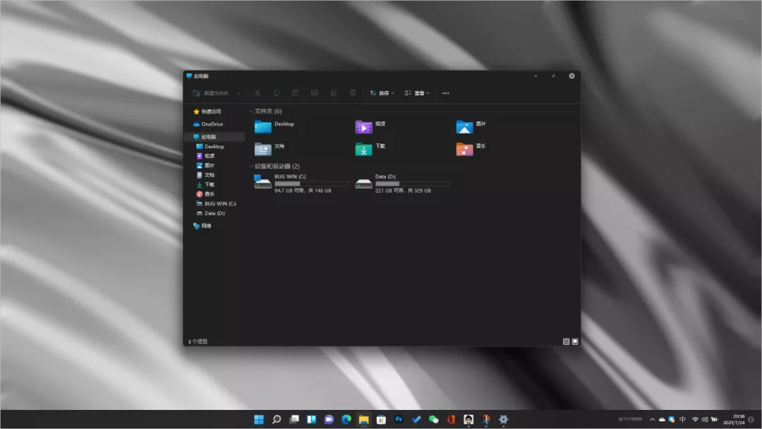Switch to details view via status bar
The height and width of the screenshot is (429, 762).
[565, 341]
